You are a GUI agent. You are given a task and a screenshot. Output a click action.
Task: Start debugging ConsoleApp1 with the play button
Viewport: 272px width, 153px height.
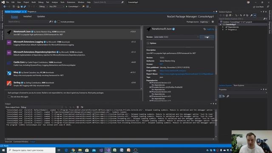point(66,7)
